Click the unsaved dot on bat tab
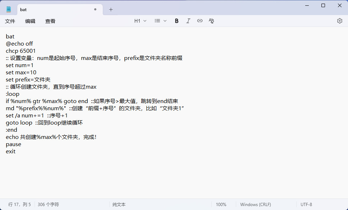This screenshot has width=348, height=210. pos(95,9)
